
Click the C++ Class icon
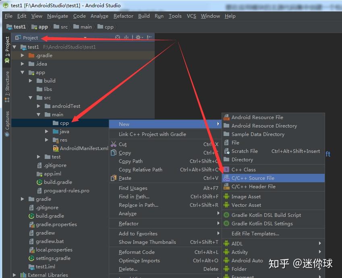click(x=227, y=169)
